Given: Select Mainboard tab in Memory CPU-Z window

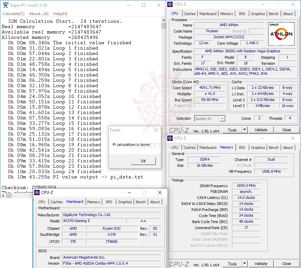Looking at the screenshot, I should [x=208, y=148].
